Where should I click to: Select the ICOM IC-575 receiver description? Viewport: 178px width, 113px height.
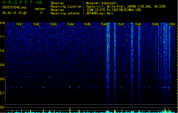114,10
